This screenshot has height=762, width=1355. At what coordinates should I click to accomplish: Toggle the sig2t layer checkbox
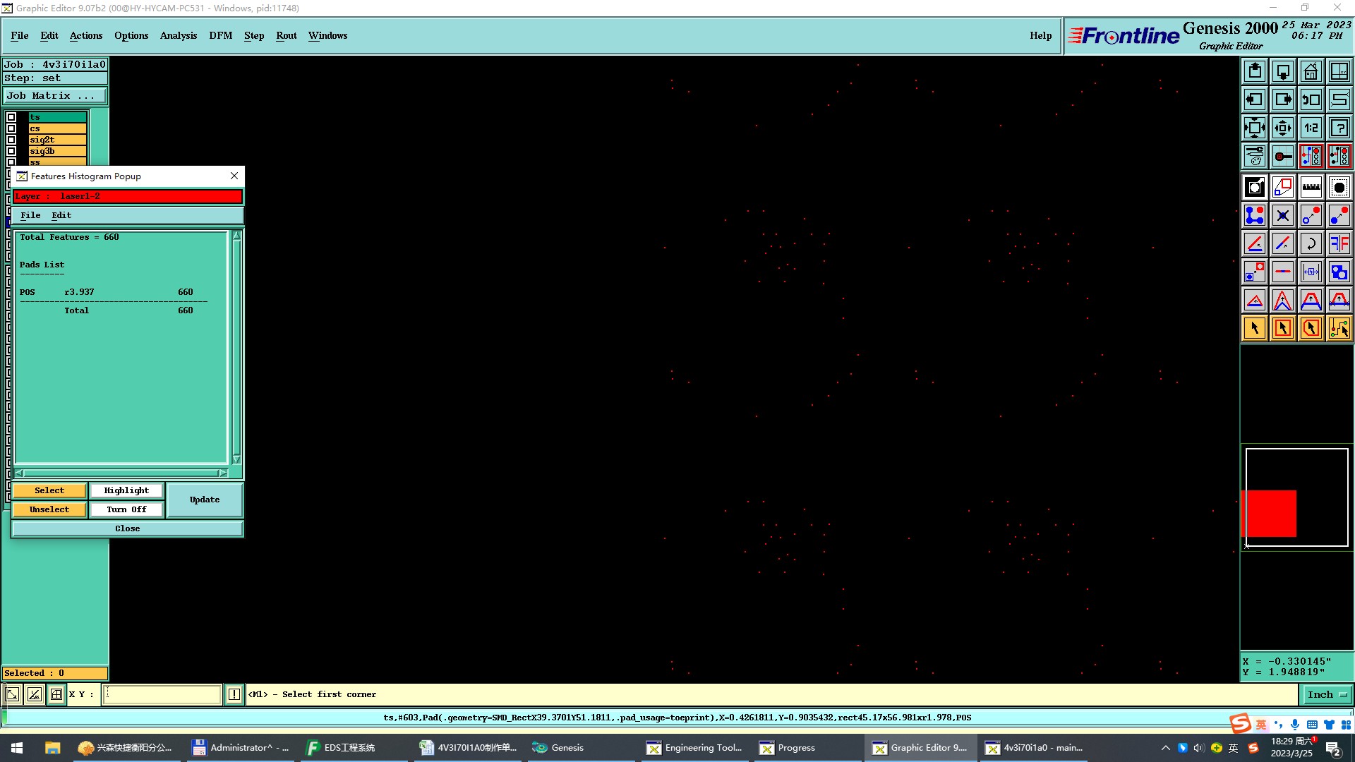tap(11, 140)
